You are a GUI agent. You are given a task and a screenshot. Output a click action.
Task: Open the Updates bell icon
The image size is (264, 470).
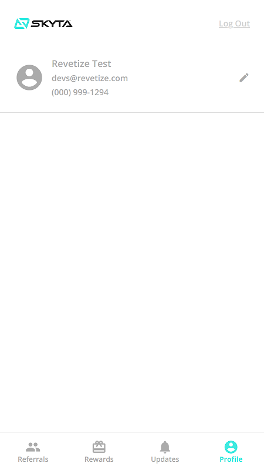click(x=165, y=447)
